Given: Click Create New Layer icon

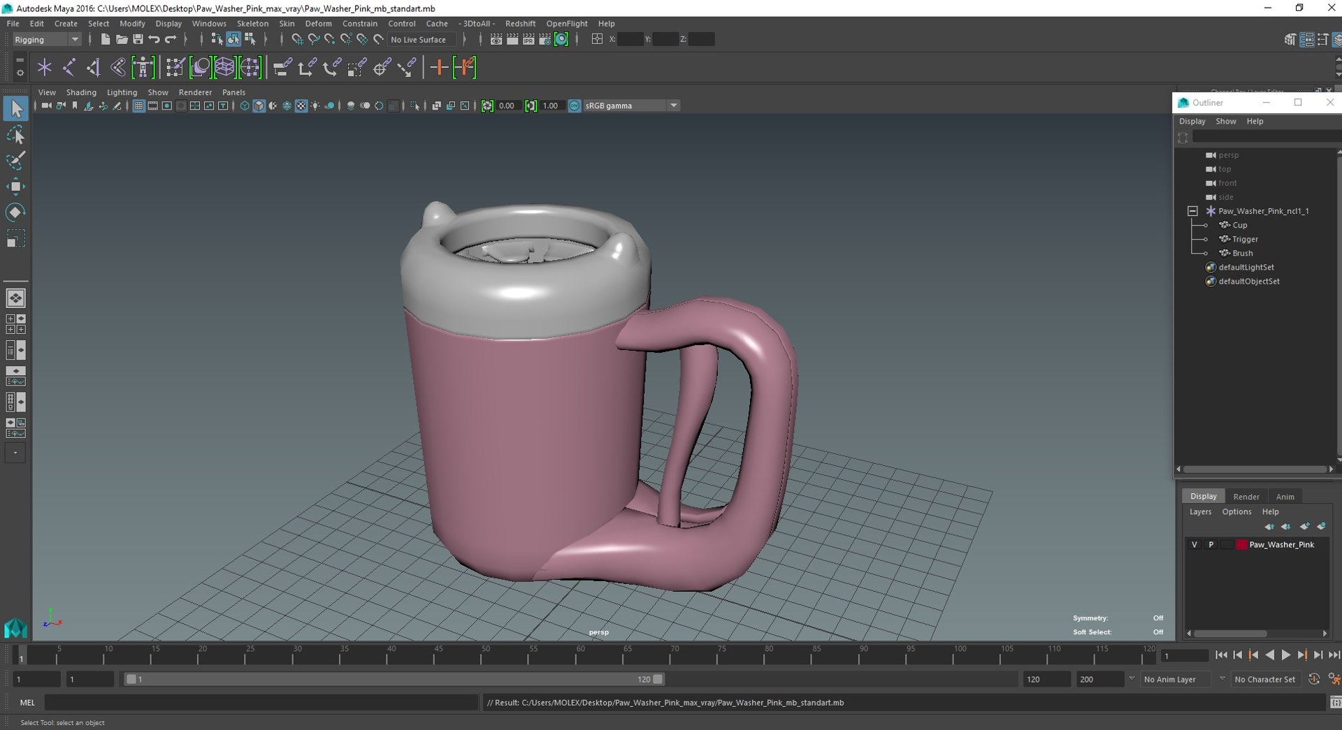Looking at the screenshot, I should coord(1305,527).
